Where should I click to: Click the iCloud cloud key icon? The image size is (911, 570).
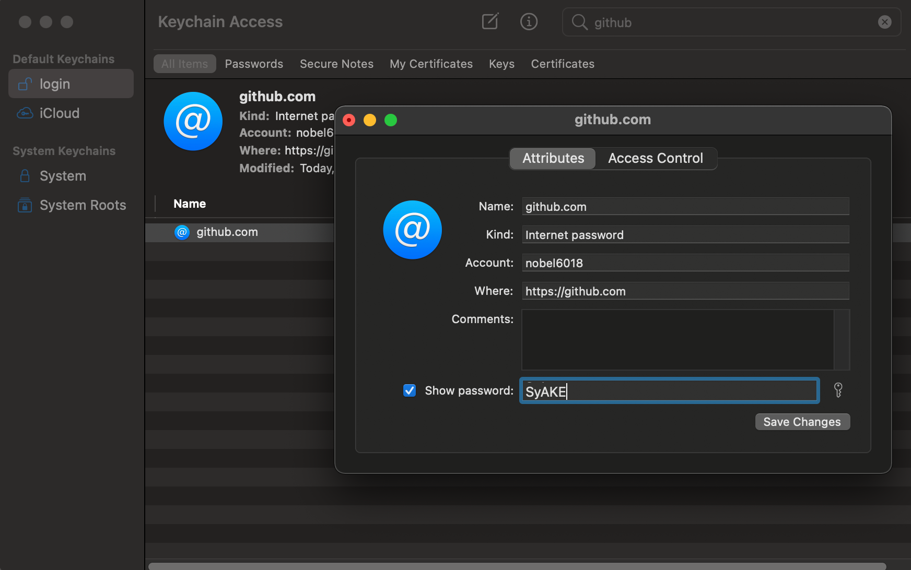point(25,113)
